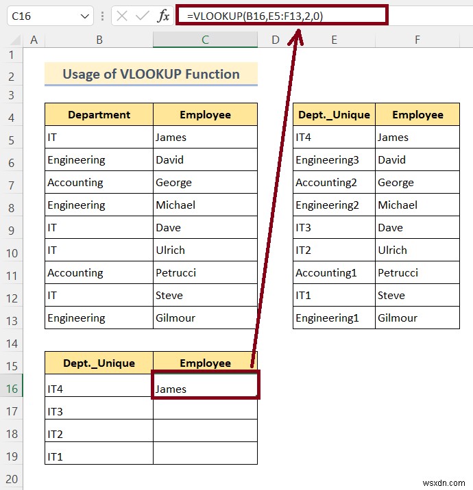Select 'Engineering' cell in row 13
Image resolution: width=473 pixels, height=490 pixels.
click(99, 318)
